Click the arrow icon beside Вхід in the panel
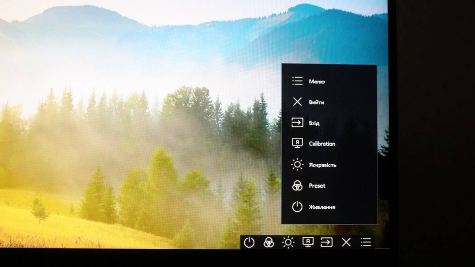This screenshot has height=267, width=475. [297, 122]
